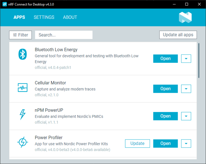Open the nPM PowerUP app
The width and height of the screenshot is (206, 164).
(165, 116)
